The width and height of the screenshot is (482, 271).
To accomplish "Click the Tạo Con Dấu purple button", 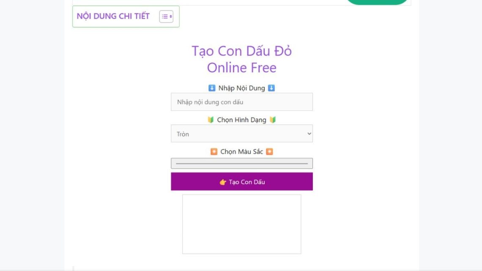I will pyautogui.click(x=241, y=182).
